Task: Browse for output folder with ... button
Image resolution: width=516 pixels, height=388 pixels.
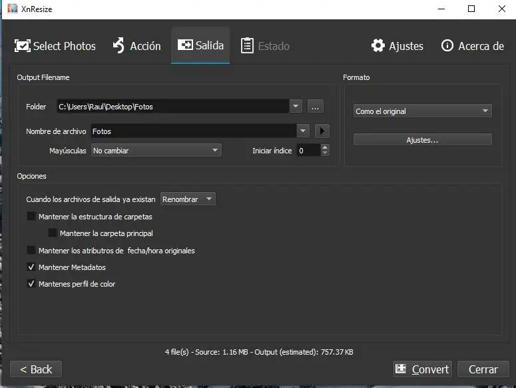Action: tap(315, 107)
